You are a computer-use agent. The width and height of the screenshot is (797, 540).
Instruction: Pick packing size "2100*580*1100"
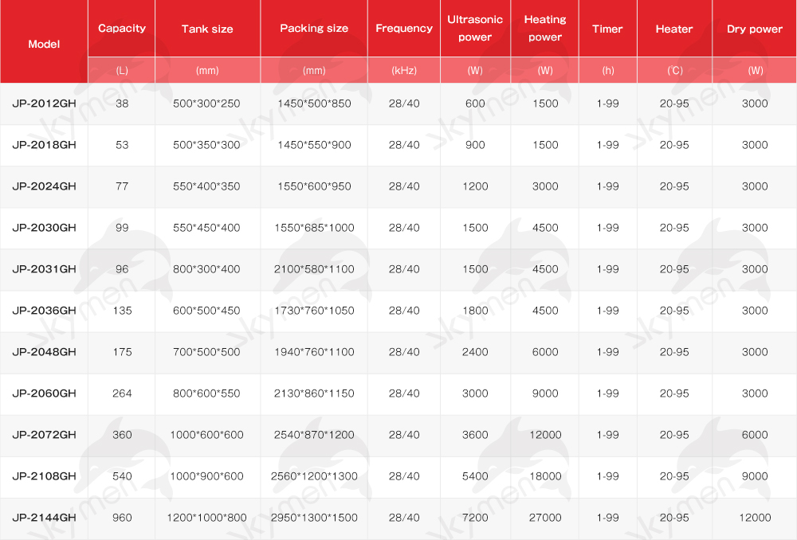(x=314, y=269)
